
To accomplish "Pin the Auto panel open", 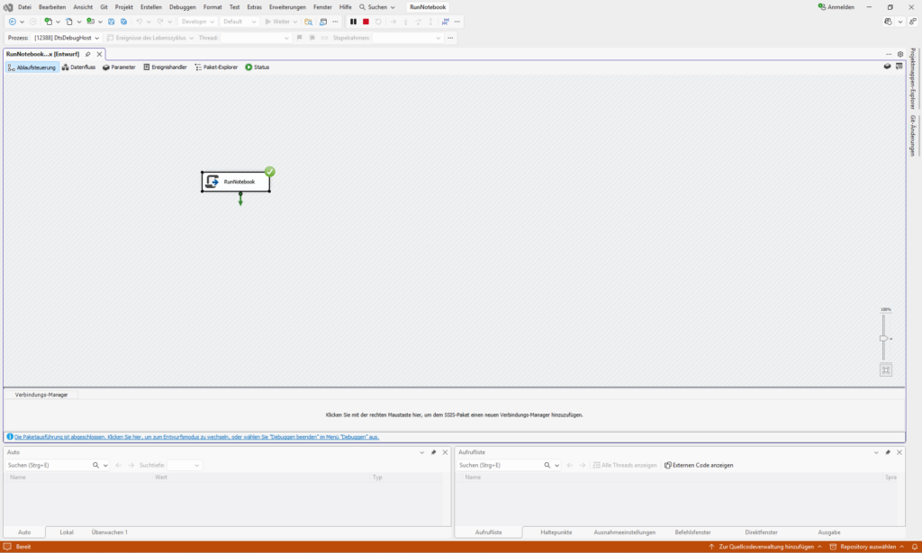I will (433, 452).
